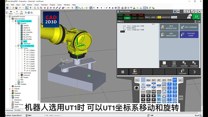The height and width of the screenshot is (117, 208).
Task: Click the TOGGLE icon on the pendant
Action: 164,64
